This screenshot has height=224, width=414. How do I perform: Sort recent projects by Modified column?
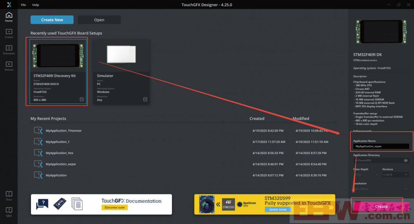[x=301, y=118]
